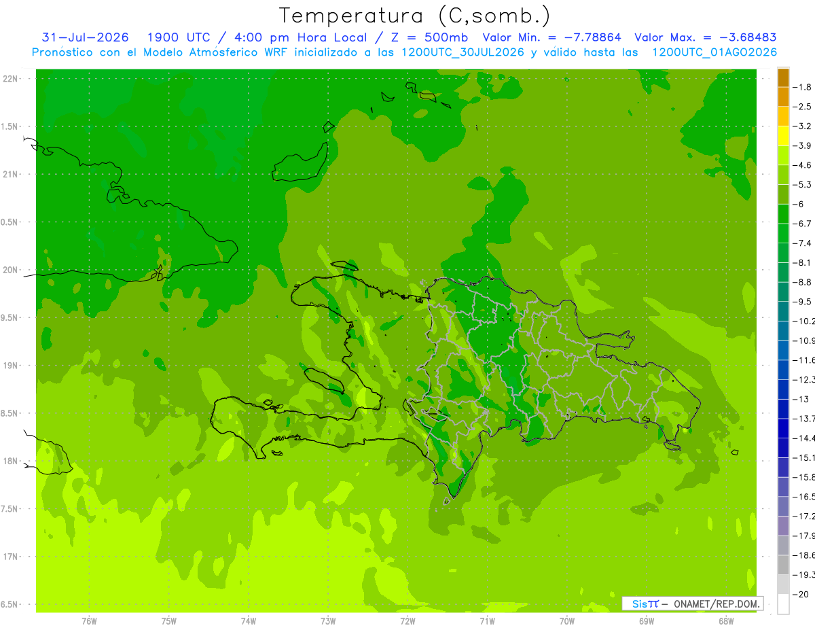The height and width of the screenshot is (630, 815).
Task: Click the gray swatch between -18.6 and -19.3
Action: [x=783, y=565]
